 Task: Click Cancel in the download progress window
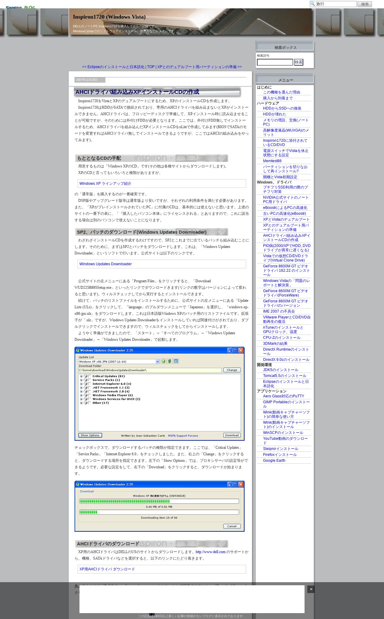pyautogui.click(x=232, y=526)
